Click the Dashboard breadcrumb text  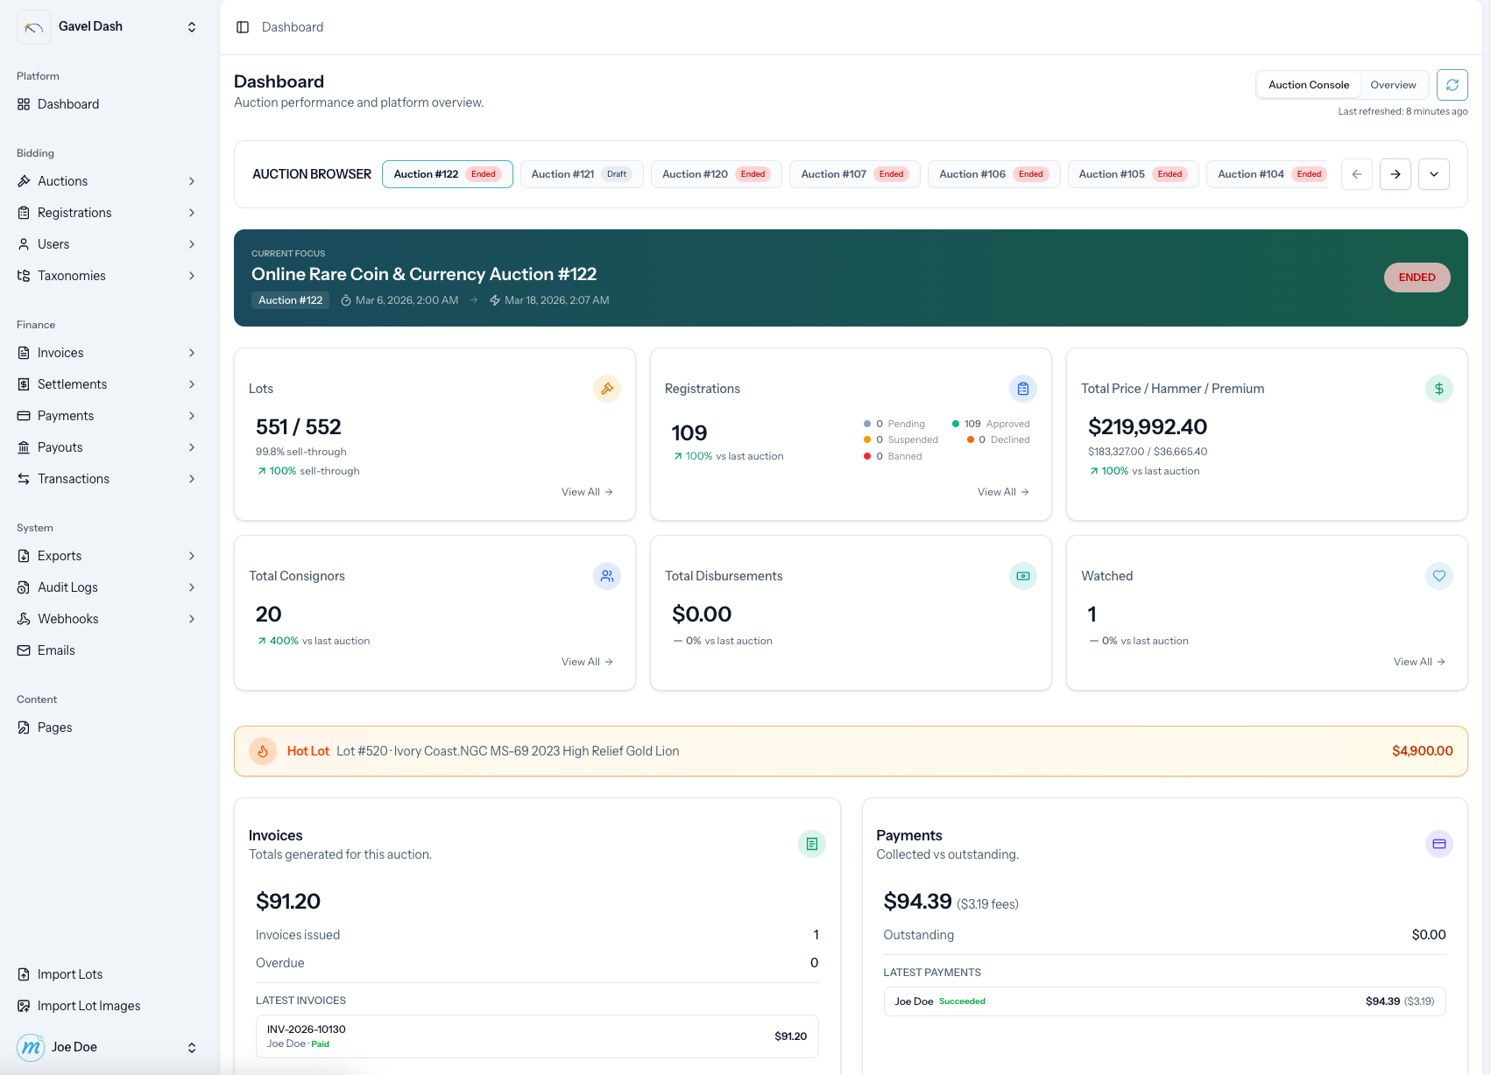pyautogui.click(x=293, y=27)
